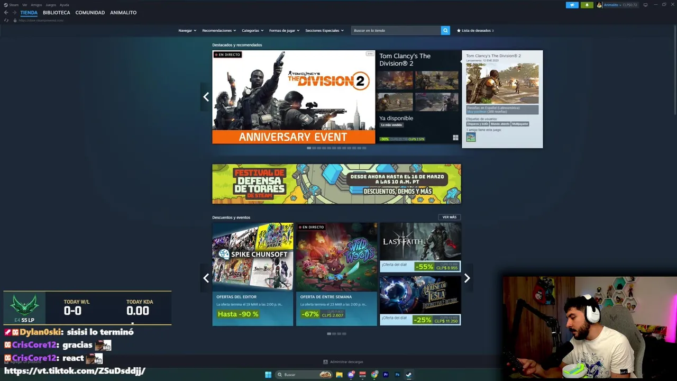Open the COMUNIDAD tab
677x381 pixels.
tap(90, 12)
